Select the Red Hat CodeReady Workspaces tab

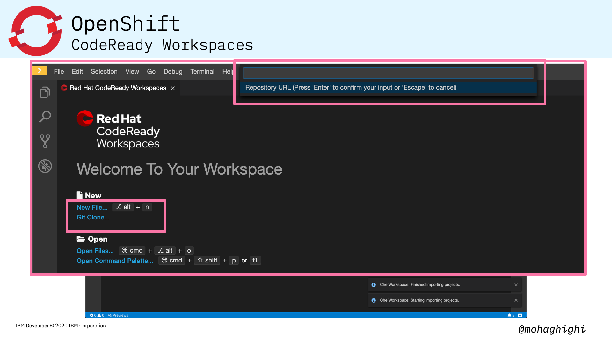click(118, 88)
